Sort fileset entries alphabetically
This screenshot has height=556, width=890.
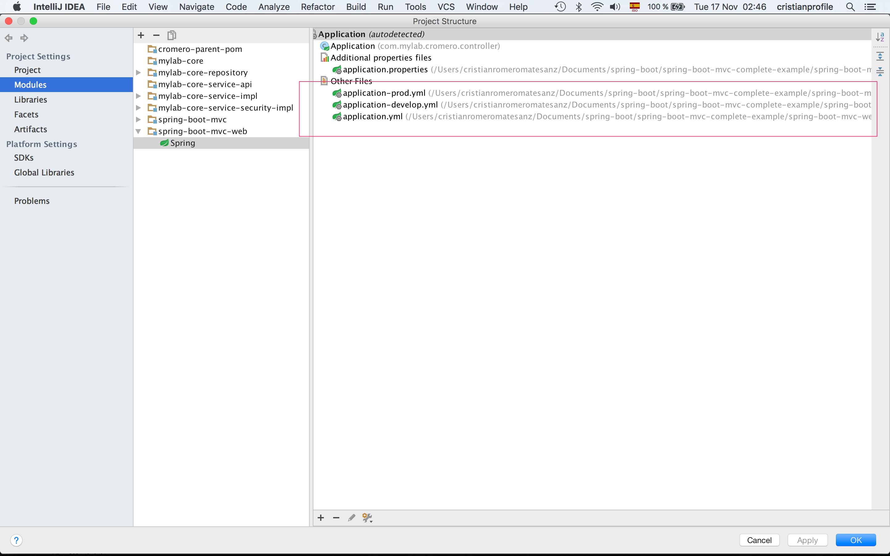click(880, 37)
